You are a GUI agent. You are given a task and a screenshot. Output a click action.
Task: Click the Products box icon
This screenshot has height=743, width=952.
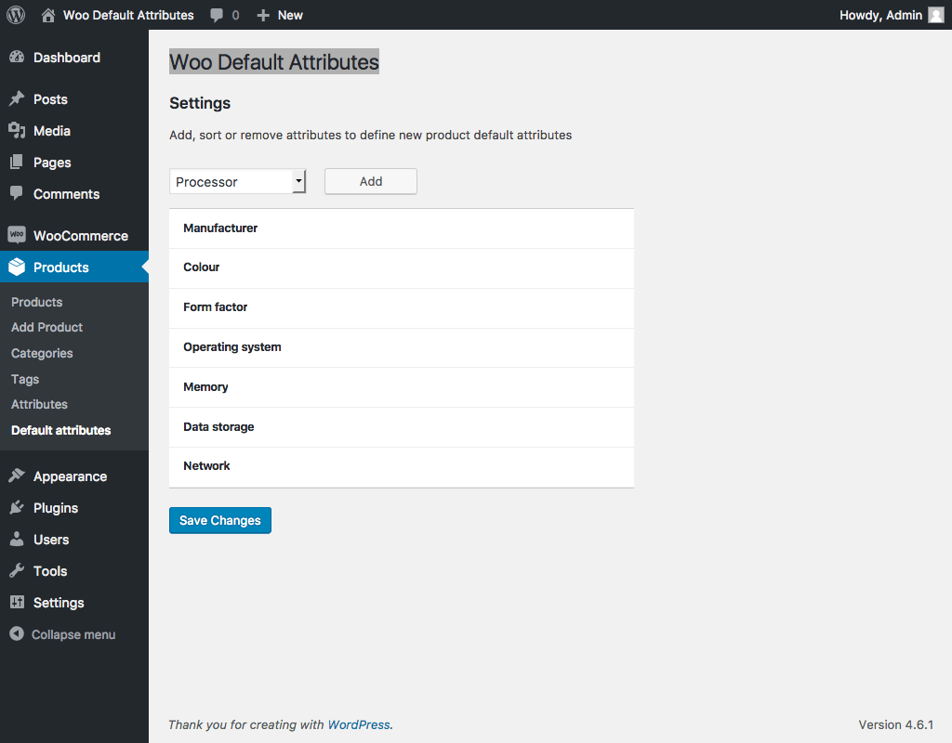(x=17, y=267)
